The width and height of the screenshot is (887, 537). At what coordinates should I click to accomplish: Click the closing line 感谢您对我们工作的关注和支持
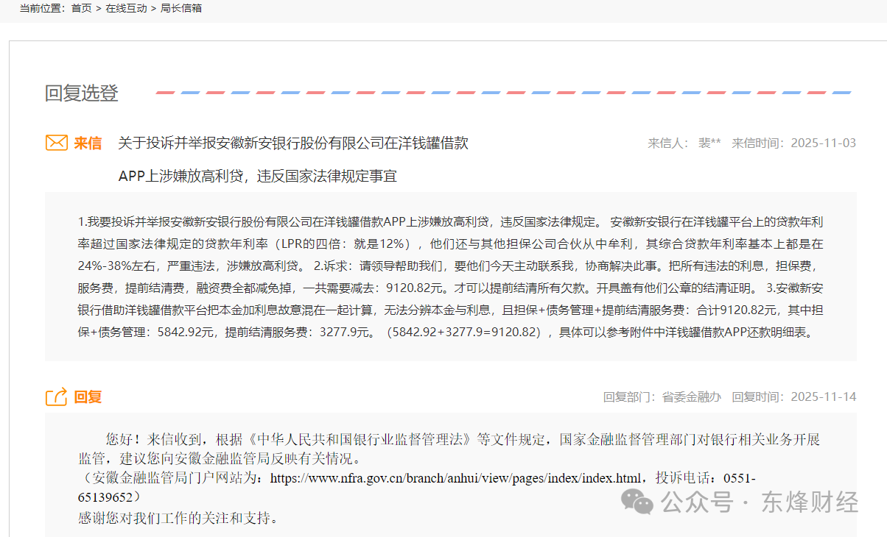pyautogui.click(x=178, y=518)
